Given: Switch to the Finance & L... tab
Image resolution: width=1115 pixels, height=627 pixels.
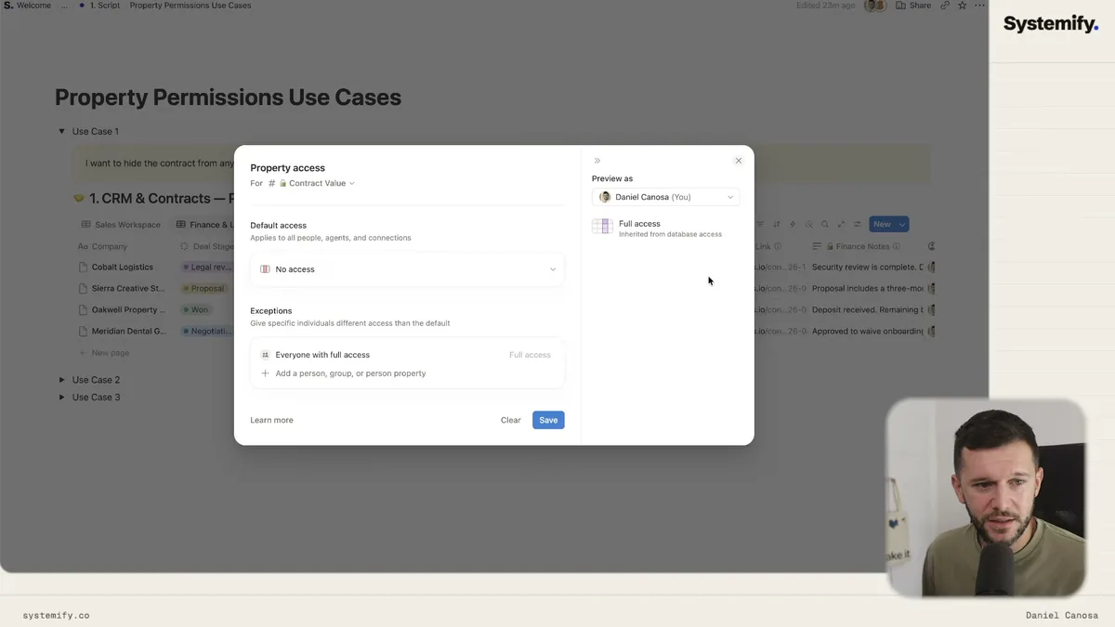Looking at the screenshot, I should coord(203,225).
